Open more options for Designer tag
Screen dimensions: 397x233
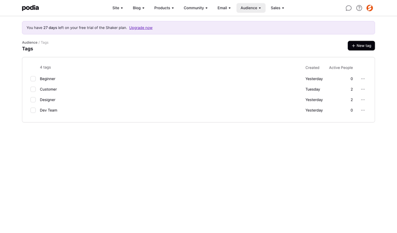click(363, 100)
